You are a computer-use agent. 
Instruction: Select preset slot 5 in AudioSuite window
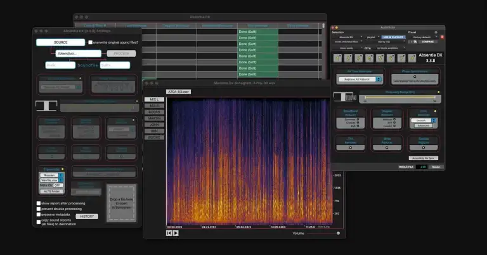(x=380, y=58)
